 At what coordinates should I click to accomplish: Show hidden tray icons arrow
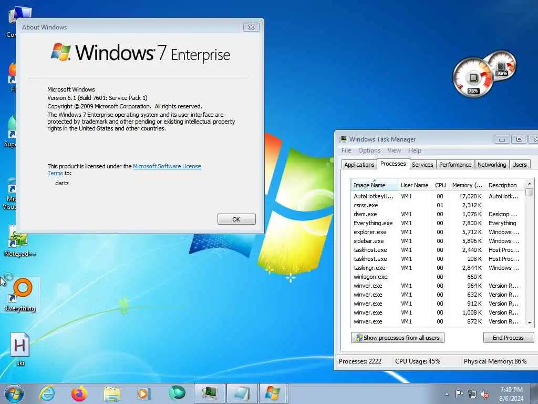pyautogui.click(x=447, y=394)
